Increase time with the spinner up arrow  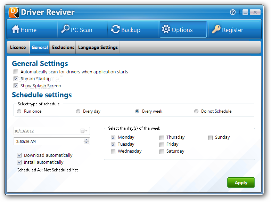pyautogui.click(x=86, y=139)
